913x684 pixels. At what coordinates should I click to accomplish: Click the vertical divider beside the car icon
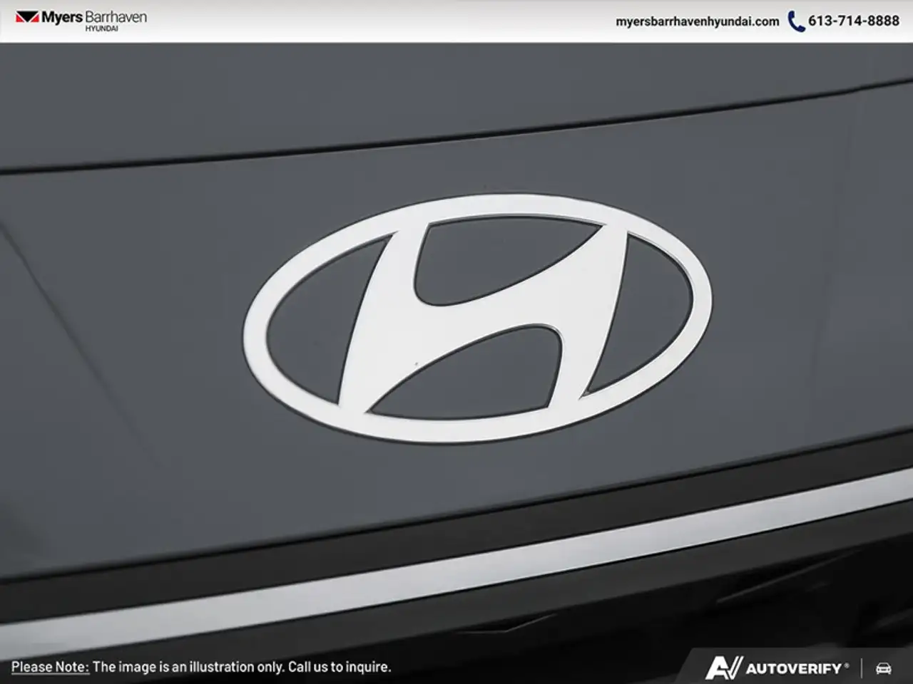pyautogui.click(x=862, y=668)
